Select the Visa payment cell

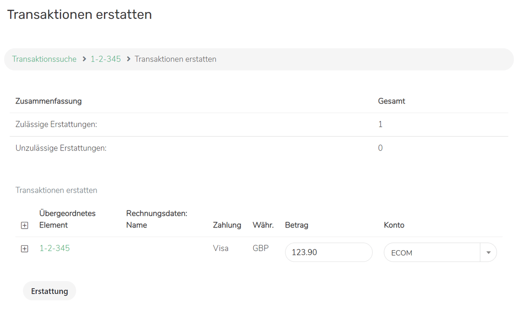click(221, 248)
